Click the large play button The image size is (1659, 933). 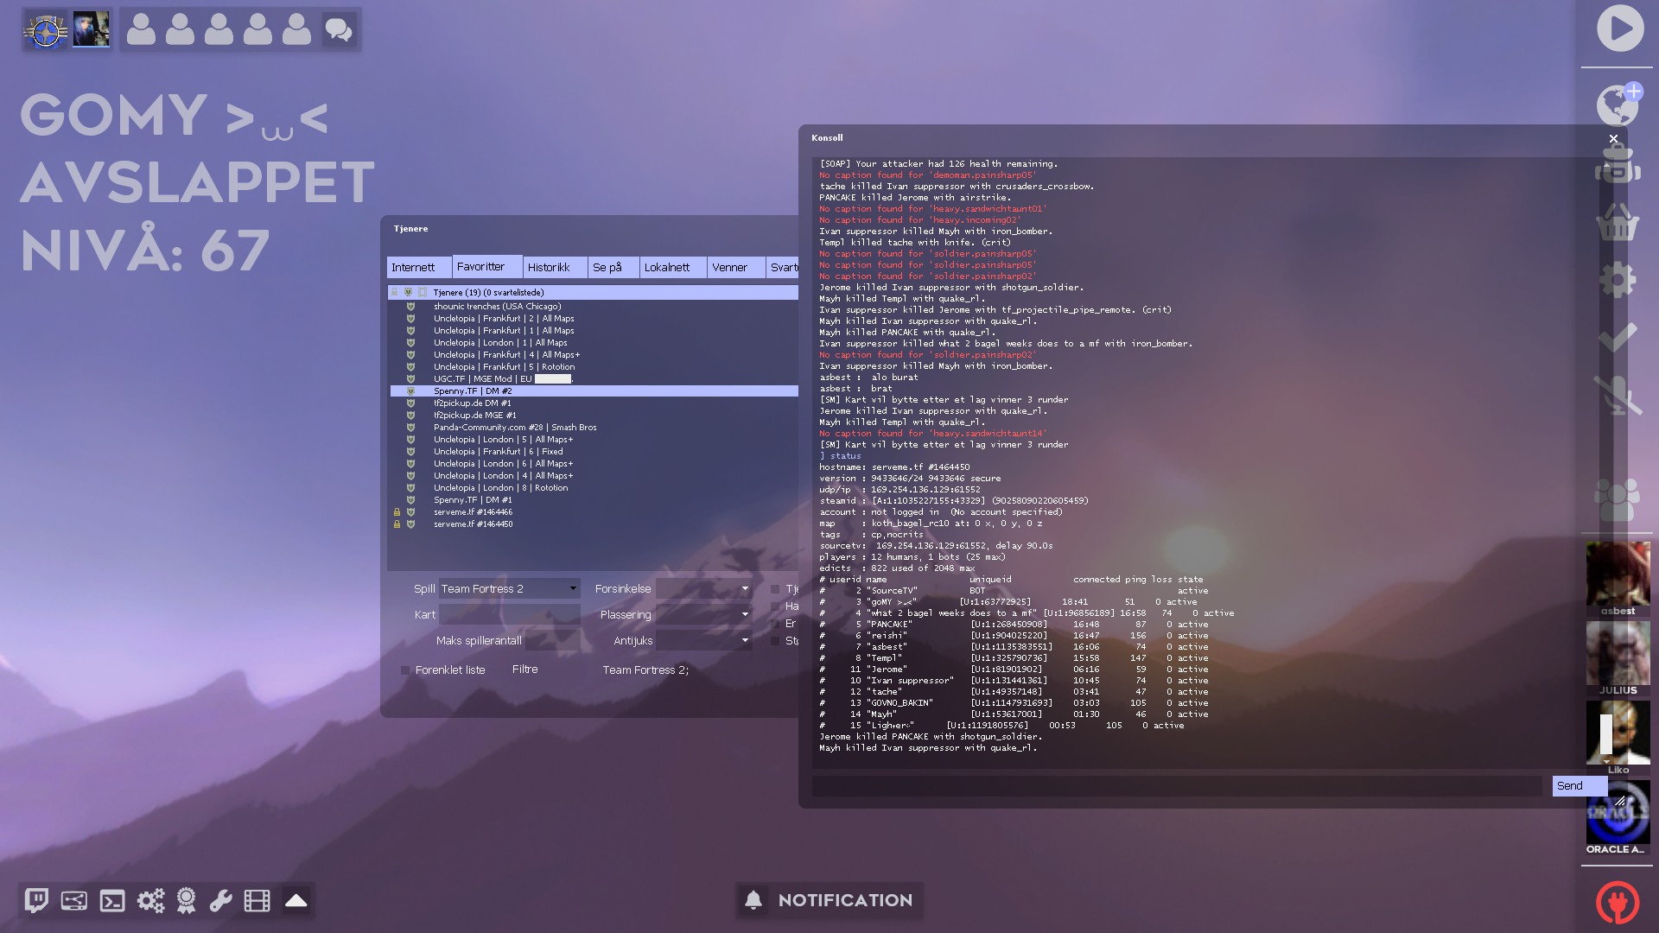(x=1619, y=29)
